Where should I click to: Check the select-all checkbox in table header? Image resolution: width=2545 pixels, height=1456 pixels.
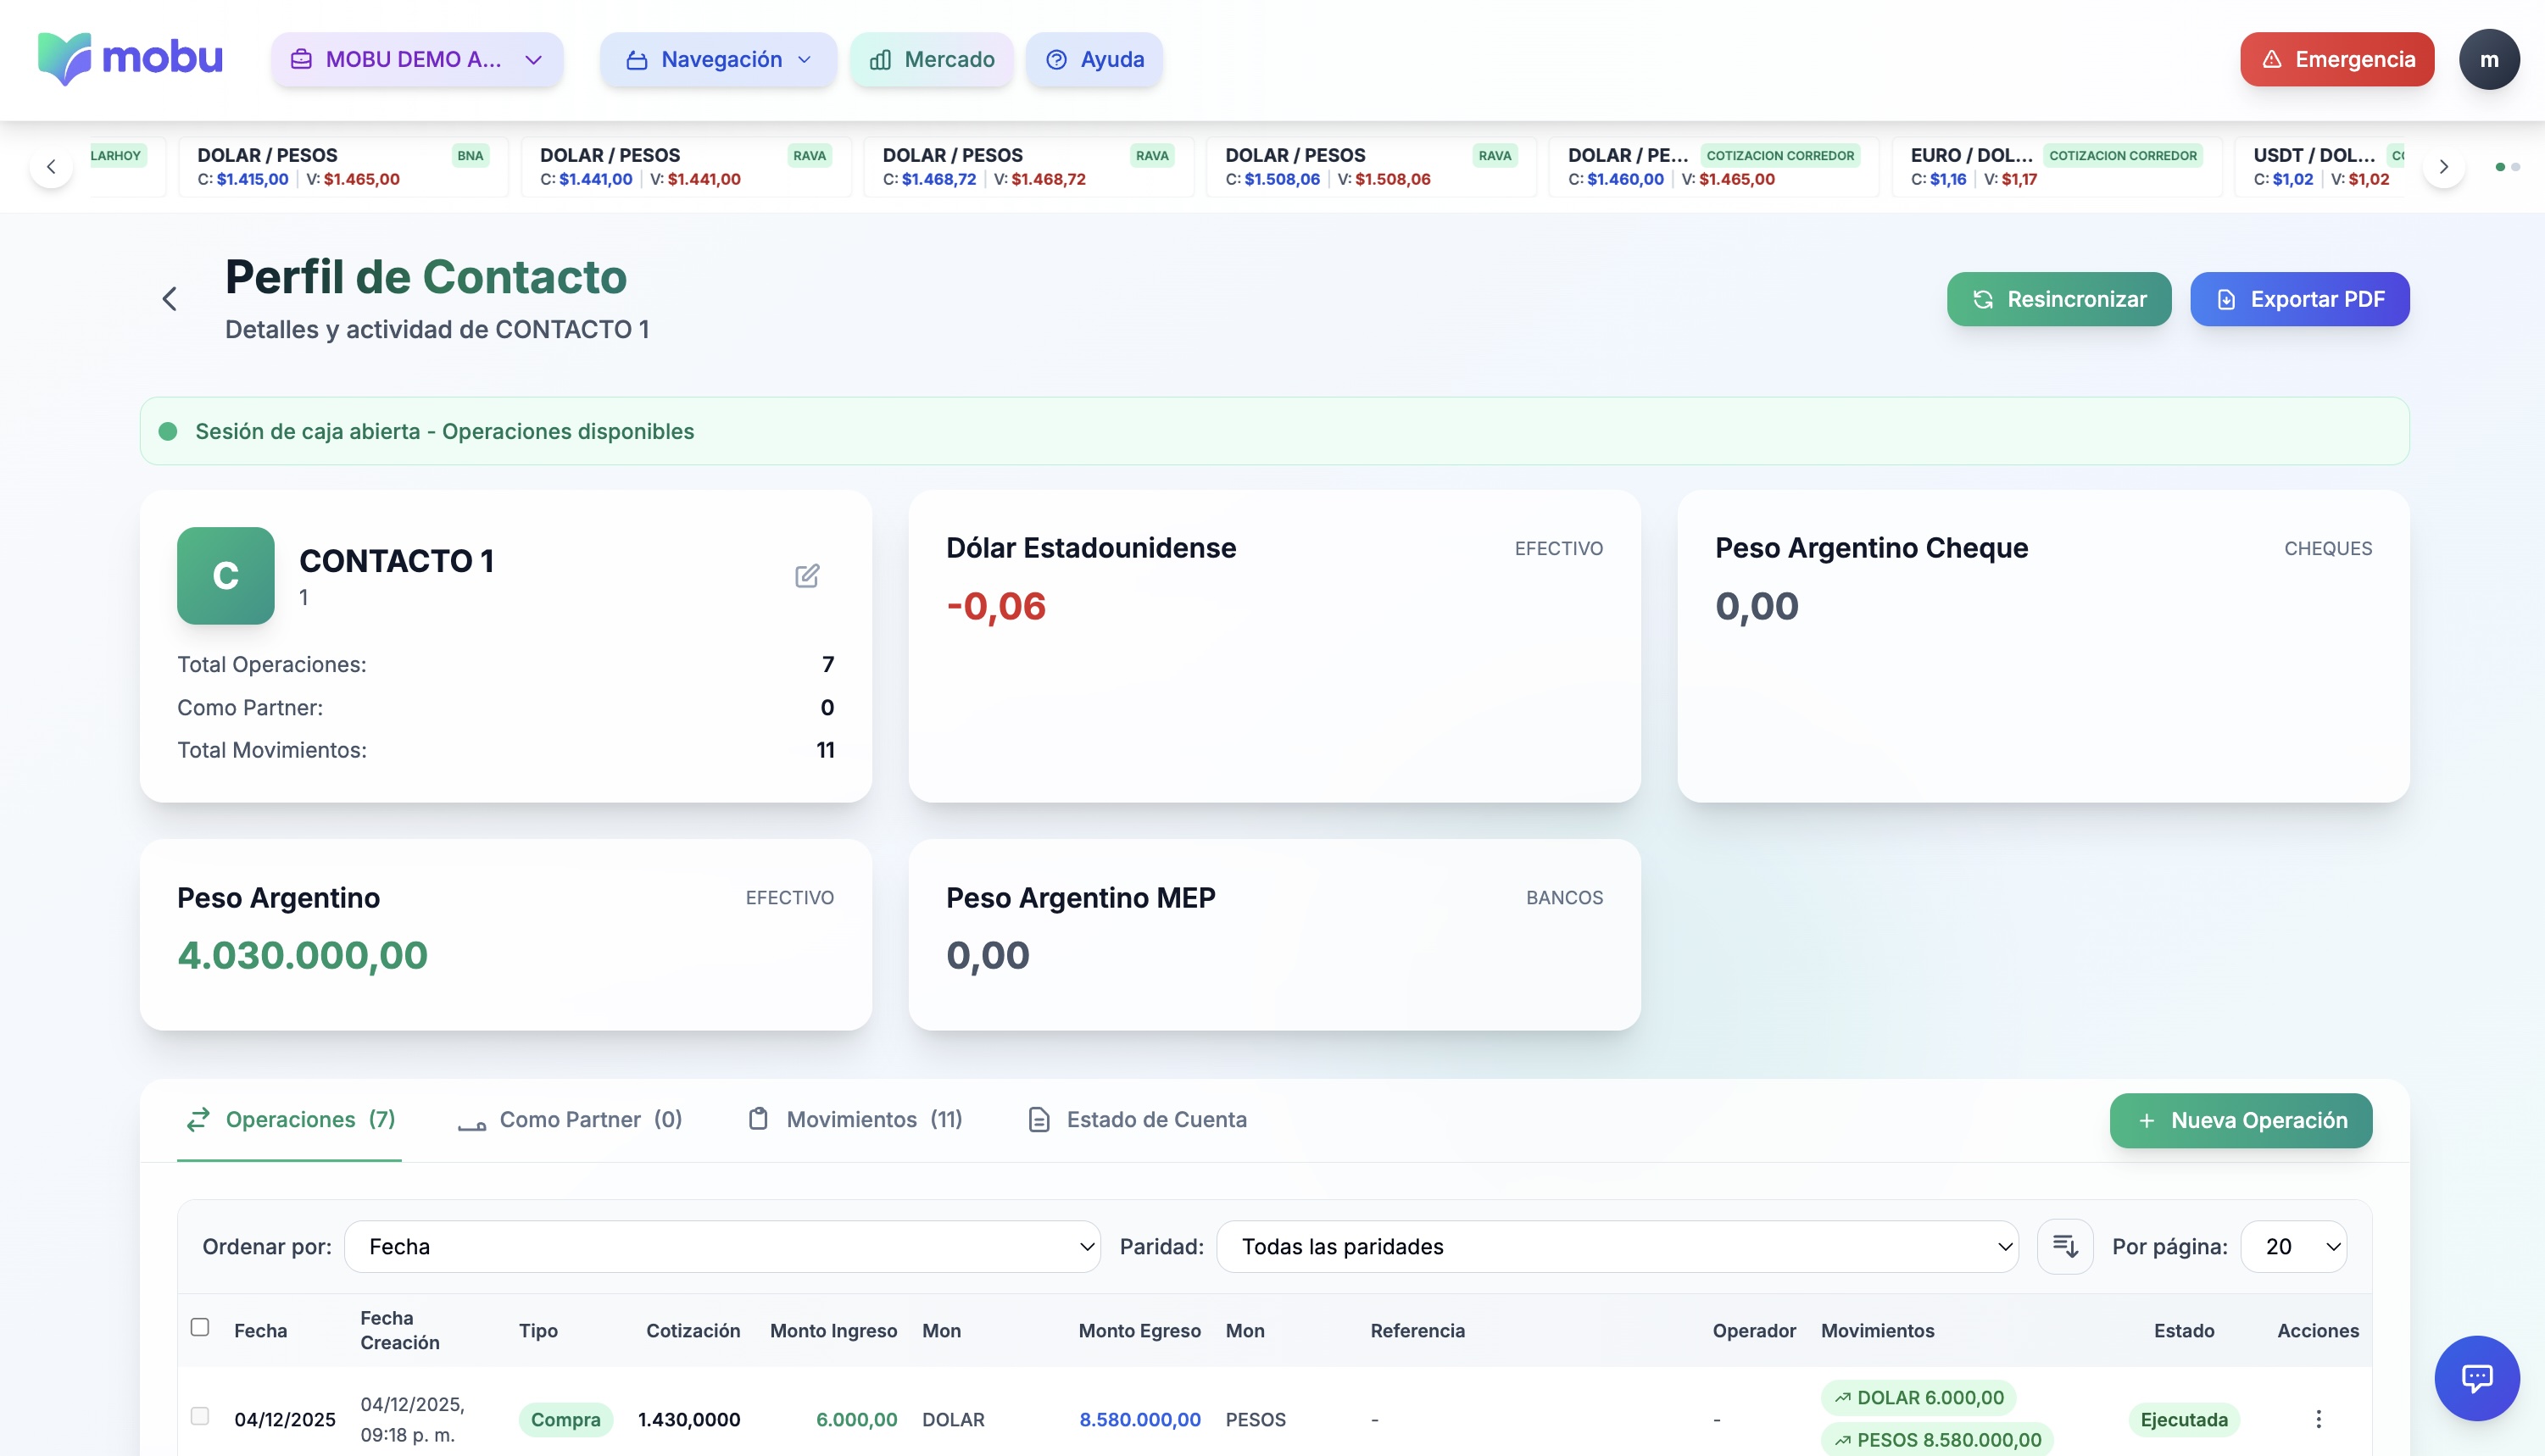click(x=200, y=1327)
